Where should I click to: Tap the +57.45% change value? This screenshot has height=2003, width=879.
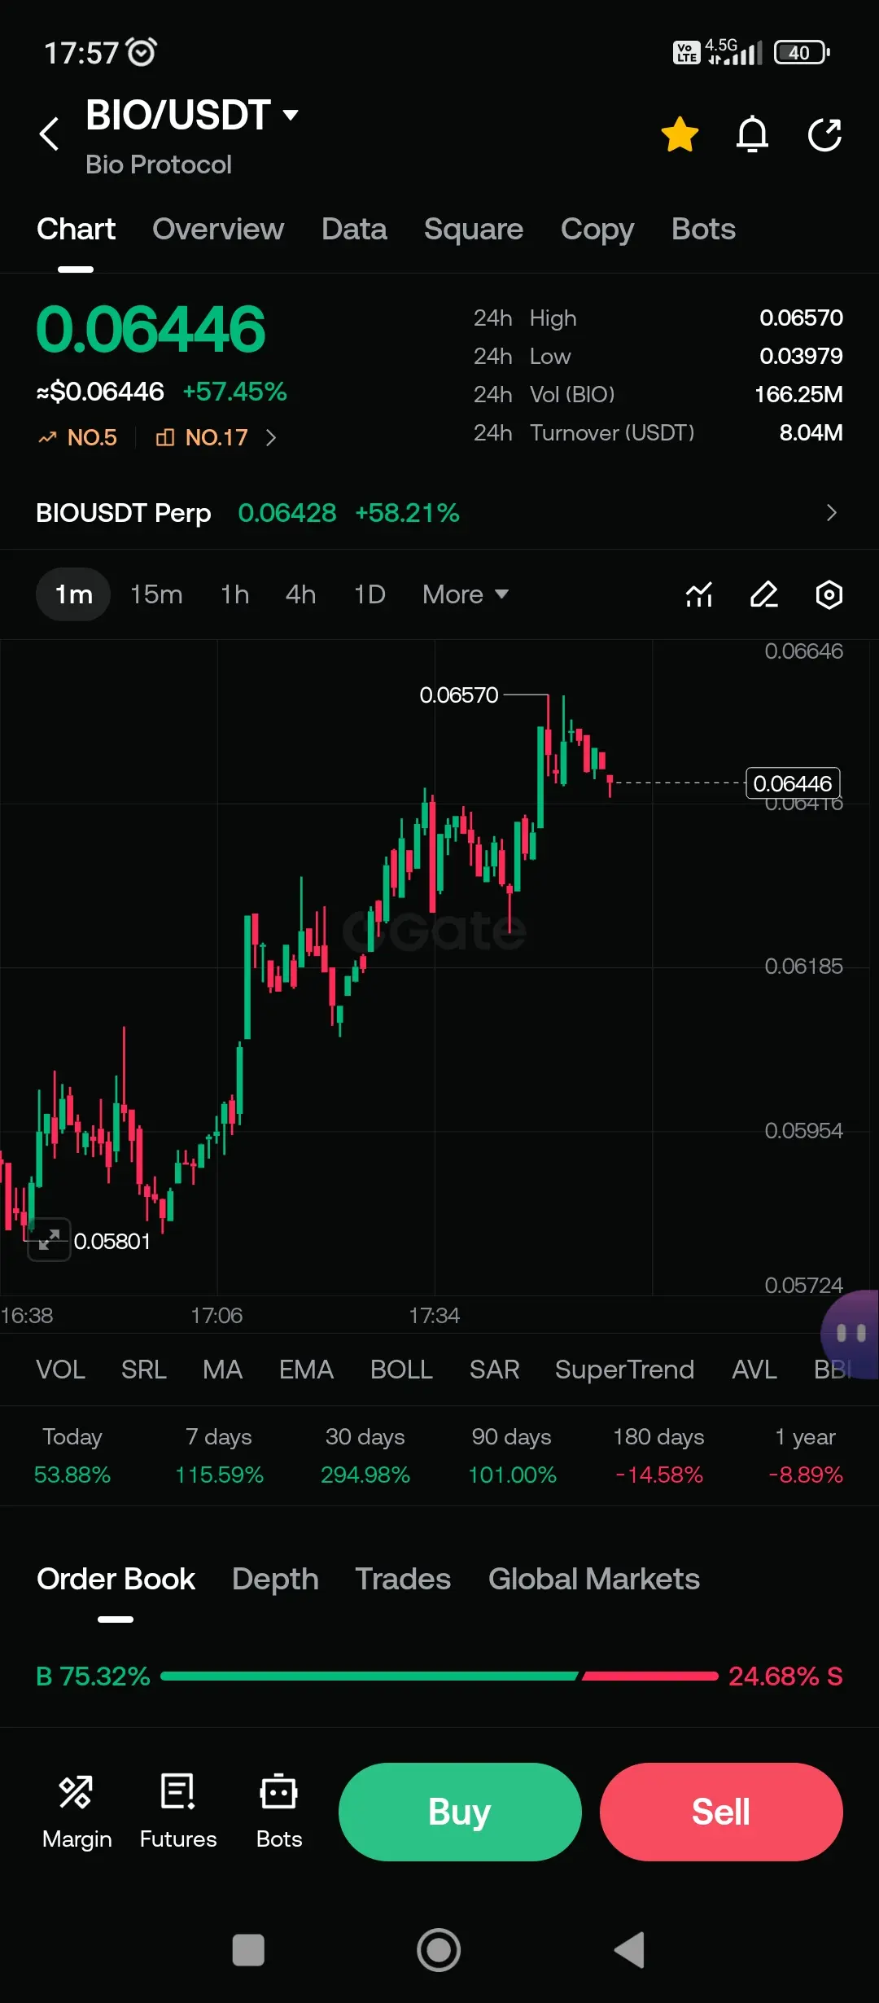point(234,392)
